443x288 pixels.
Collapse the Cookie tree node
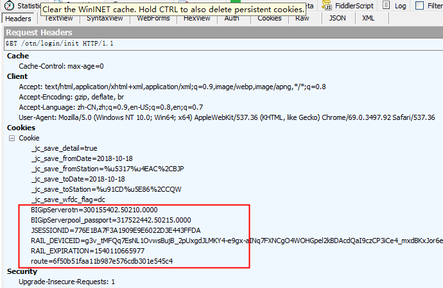click(x=12, y=139)
